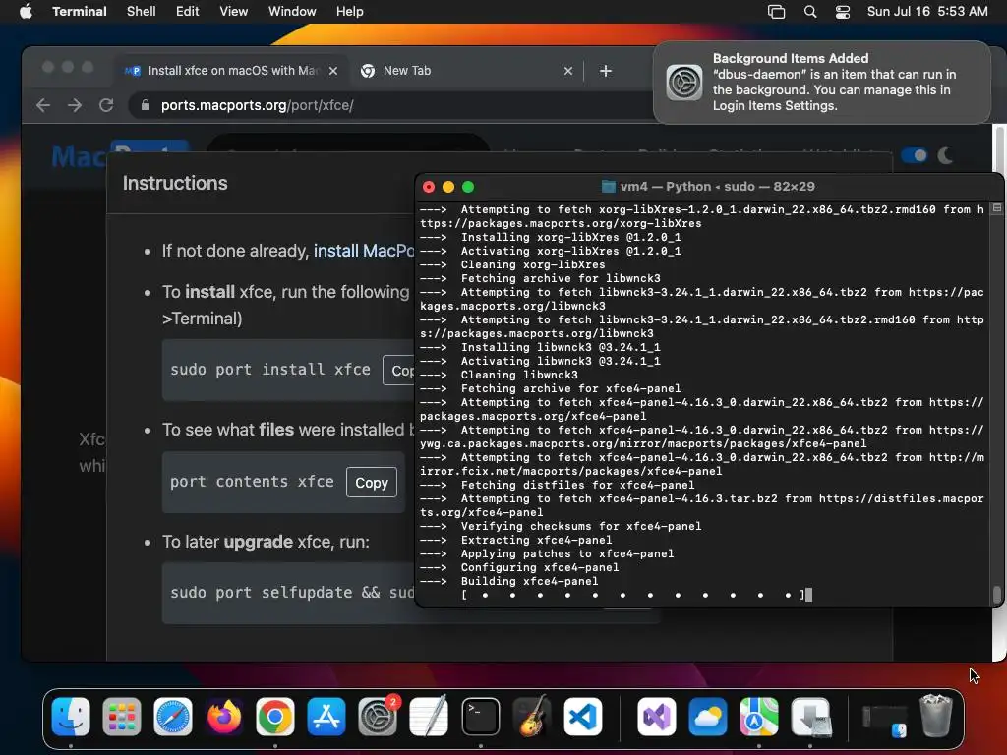
Task: Open TextEdit from the dock
Action: [x=429, y=717]
